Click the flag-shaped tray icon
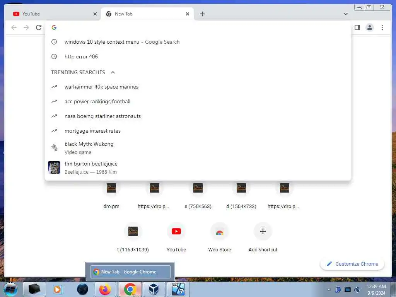396x297 pixels. [x=338, y=290]
